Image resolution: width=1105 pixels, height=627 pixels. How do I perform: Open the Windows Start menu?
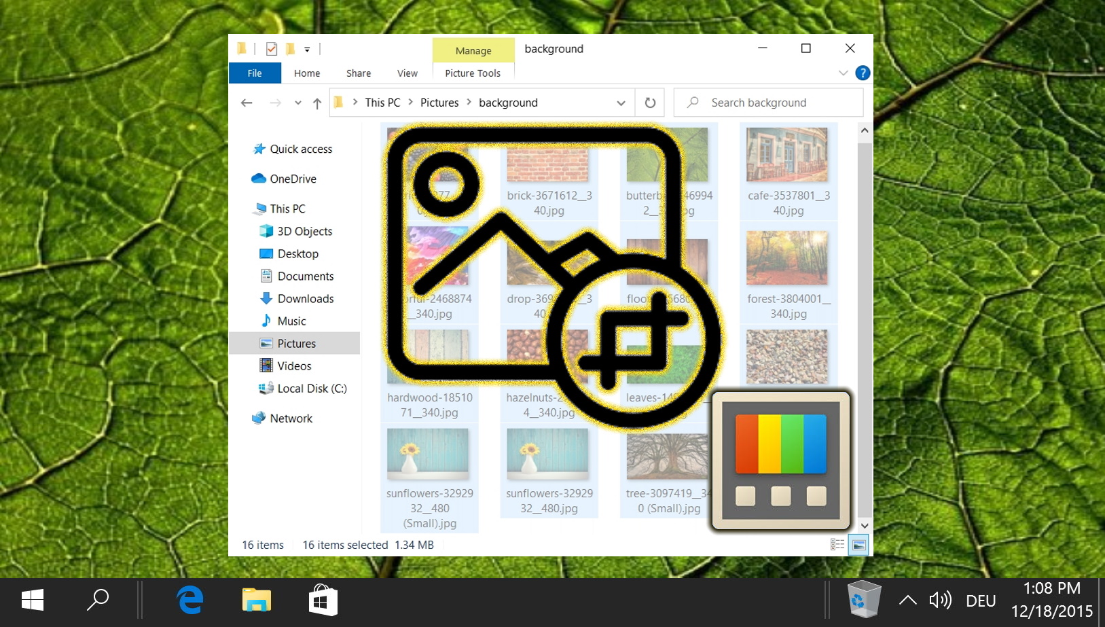tap(33, 601)
